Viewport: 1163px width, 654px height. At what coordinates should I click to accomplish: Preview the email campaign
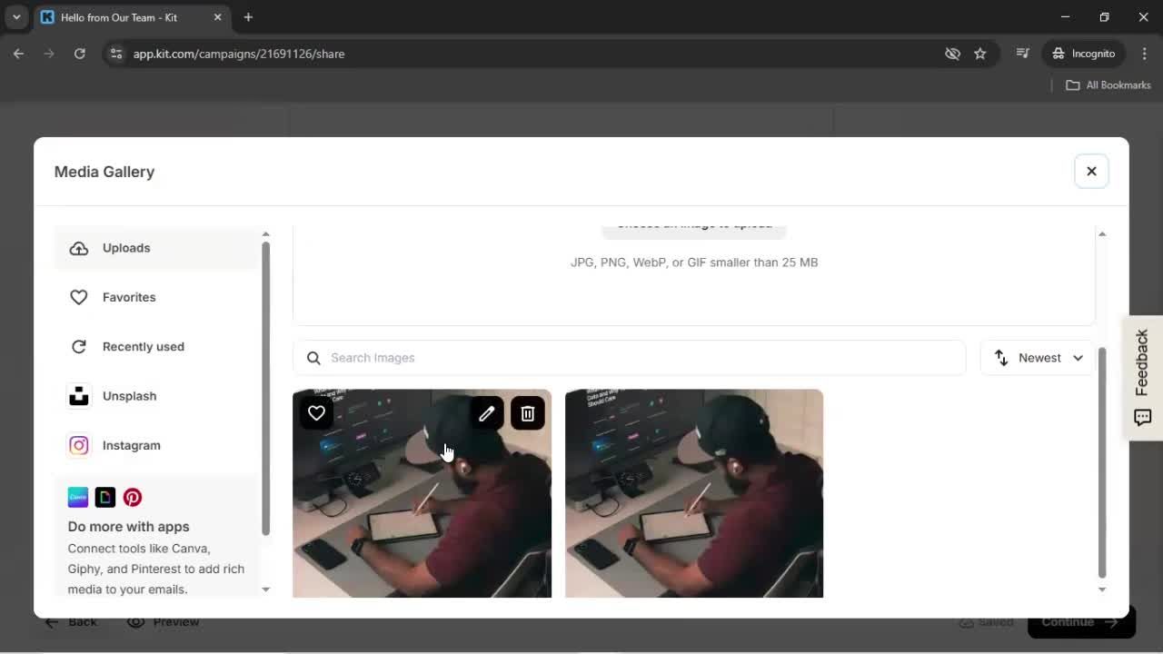164,621
